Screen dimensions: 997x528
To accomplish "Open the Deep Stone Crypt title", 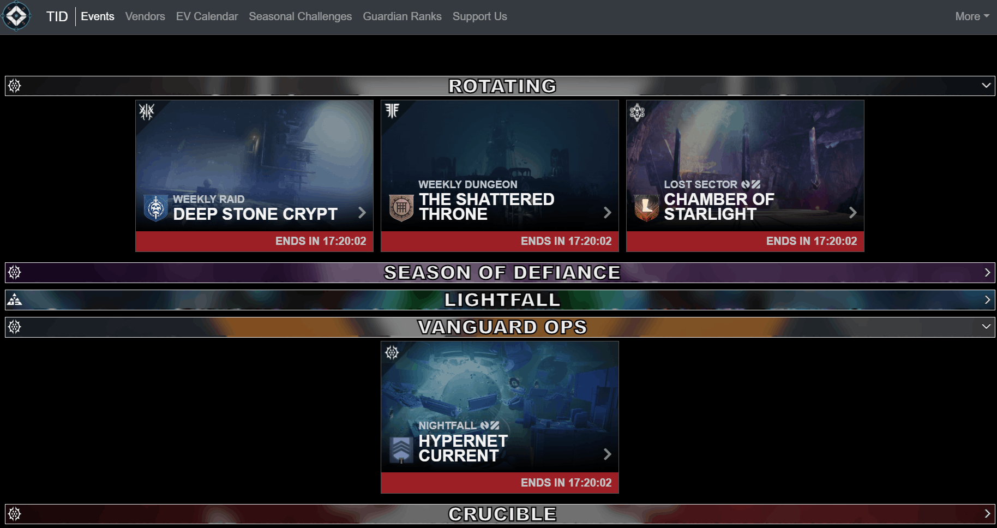I will tap(255, 214).
